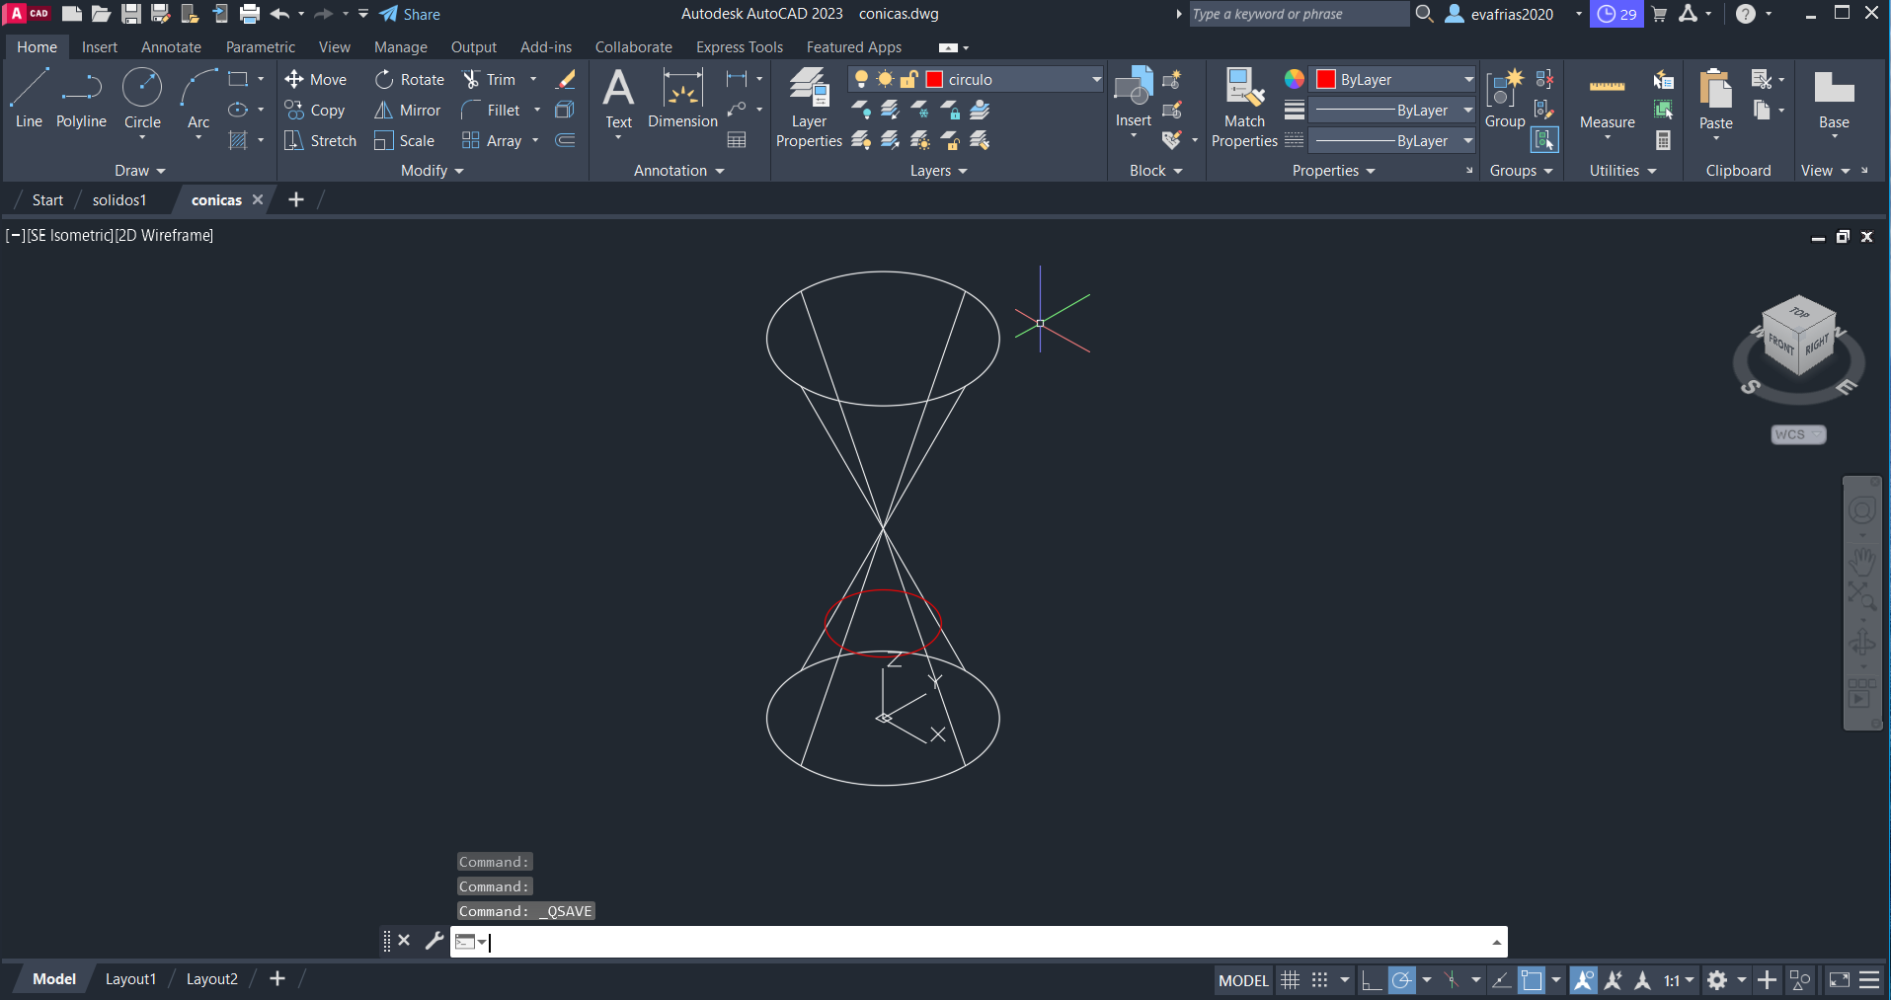Click the Match Properties tool
1891x1000 pixels.
point(1244,108)
